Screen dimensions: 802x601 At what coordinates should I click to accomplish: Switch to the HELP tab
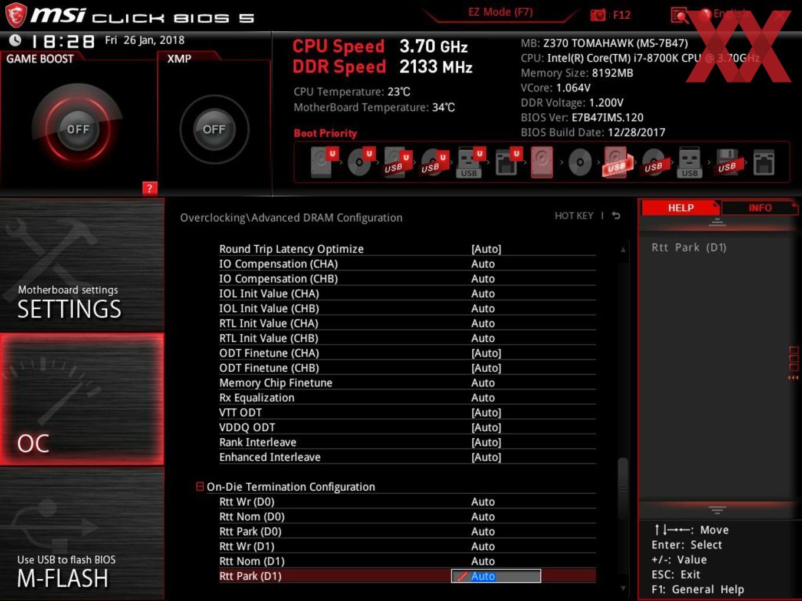point(681,208)
